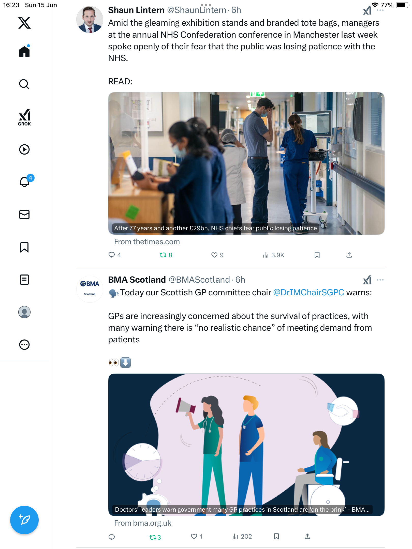This screenshot has height=549, width=412.
Task: Open BMA Scotland text about GP practices survival
Action: coord(240,328)
